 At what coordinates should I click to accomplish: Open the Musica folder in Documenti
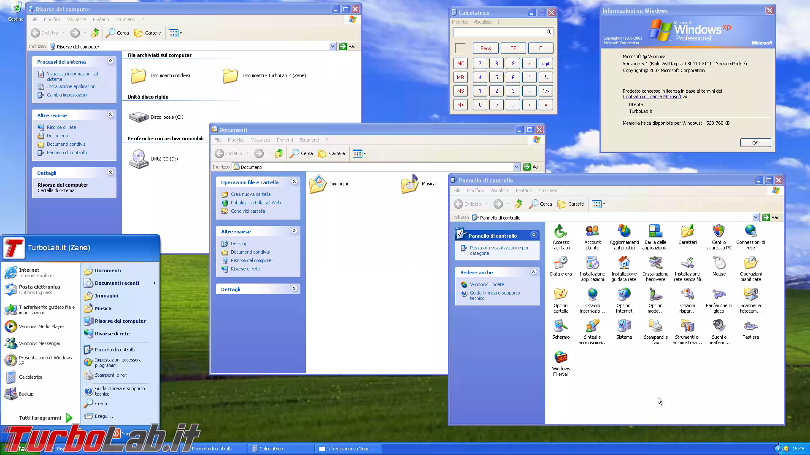click(409, 184)
